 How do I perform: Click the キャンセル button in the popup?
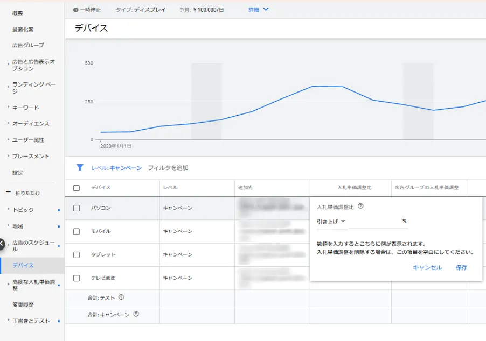coord(427,268)
